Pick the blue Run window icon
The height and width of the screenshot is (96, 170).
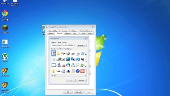(82, 53)
